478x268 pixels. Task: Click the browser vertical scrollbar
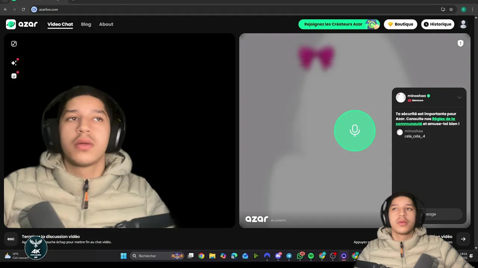476,132
